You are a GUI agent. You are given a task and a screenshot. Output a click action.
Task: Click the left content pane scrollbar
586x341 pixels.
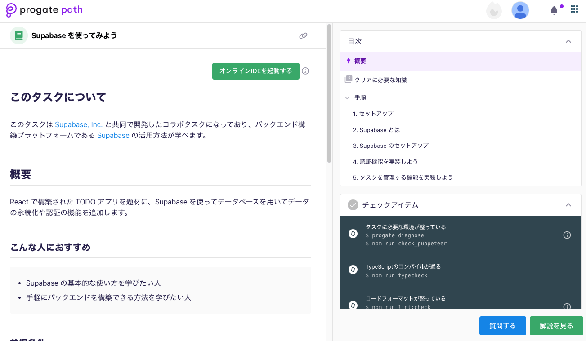pos(329,93)
